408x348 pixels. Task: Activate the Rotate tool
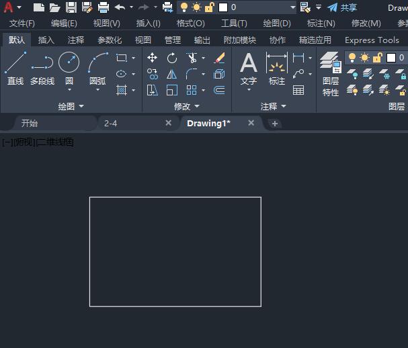point(171,58)
